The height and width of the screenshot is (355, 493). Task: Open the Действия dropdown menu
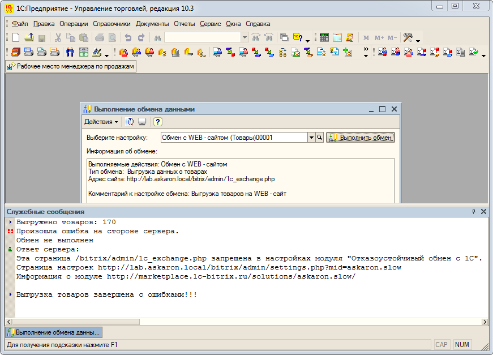(101, 122)
